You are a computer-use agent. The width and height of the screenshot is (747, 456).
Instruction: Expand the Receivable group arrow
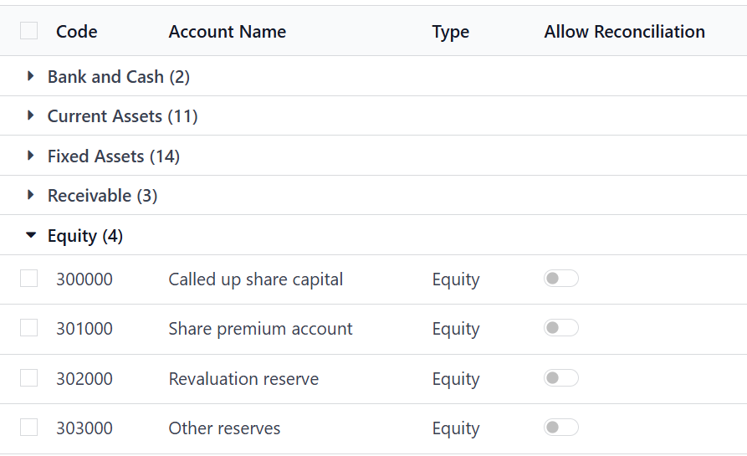[x=30, y=195]
